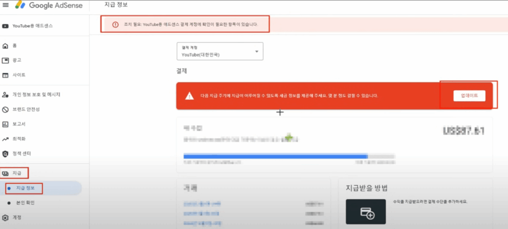Click the 계정 gear icon
Image resolution: width=508 pixels, height=229 pixels.
coord(5,218)
